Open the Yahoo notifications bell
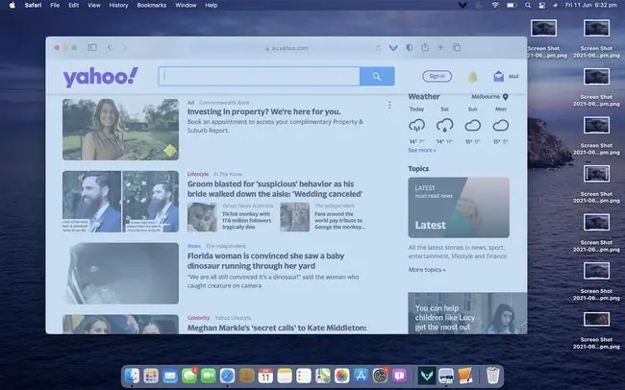Image resolution: width=625 pixels, height=390 pixels. pyautogui.click(x=472, y=77)
